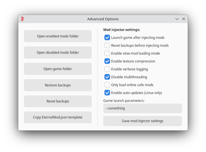Copy EternalMod.json template button
This screenshot has height=152, width=206.
(58, 117)
